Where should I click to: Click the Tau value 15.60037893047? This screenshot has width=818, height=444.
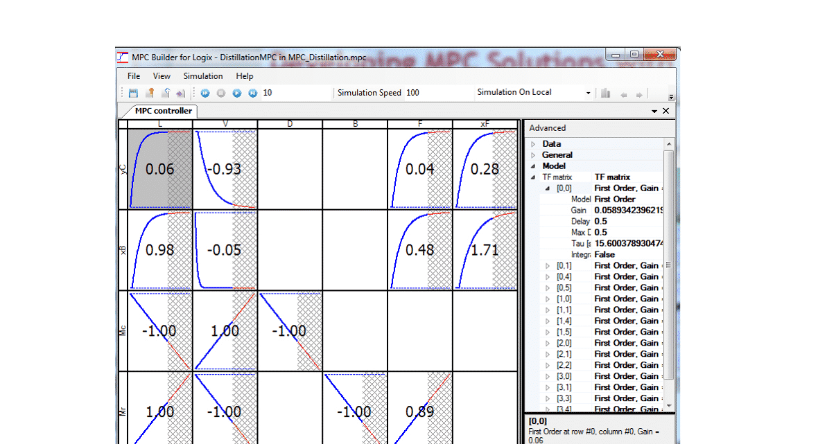(x=628, y=243)
